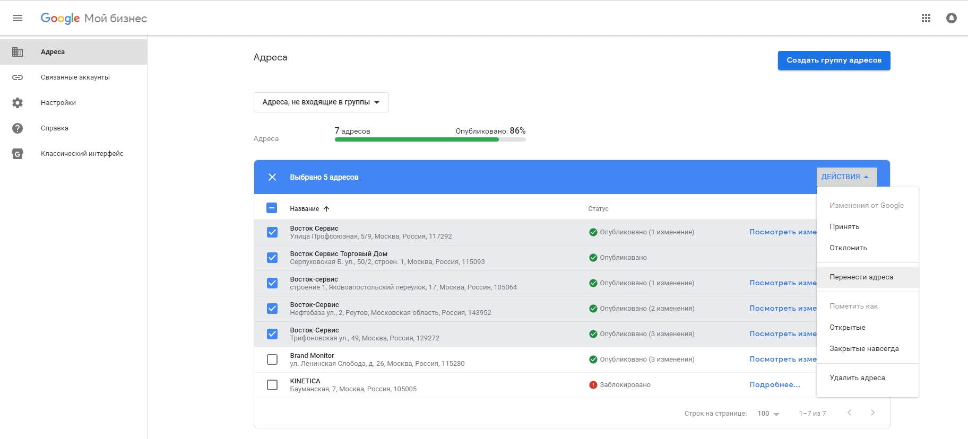Screen dimensions: 968x439
Task: Go to the next page arrow
Action: pos(872,412)
